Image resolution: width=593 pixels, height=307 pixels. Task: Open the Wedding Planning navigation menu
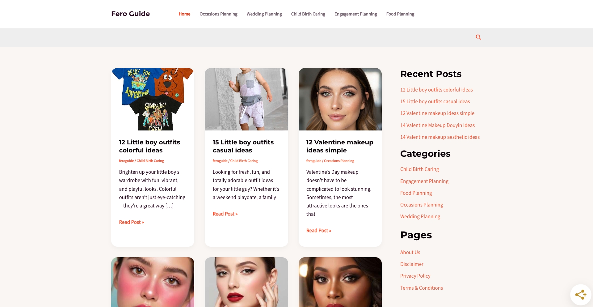[264, 14]
